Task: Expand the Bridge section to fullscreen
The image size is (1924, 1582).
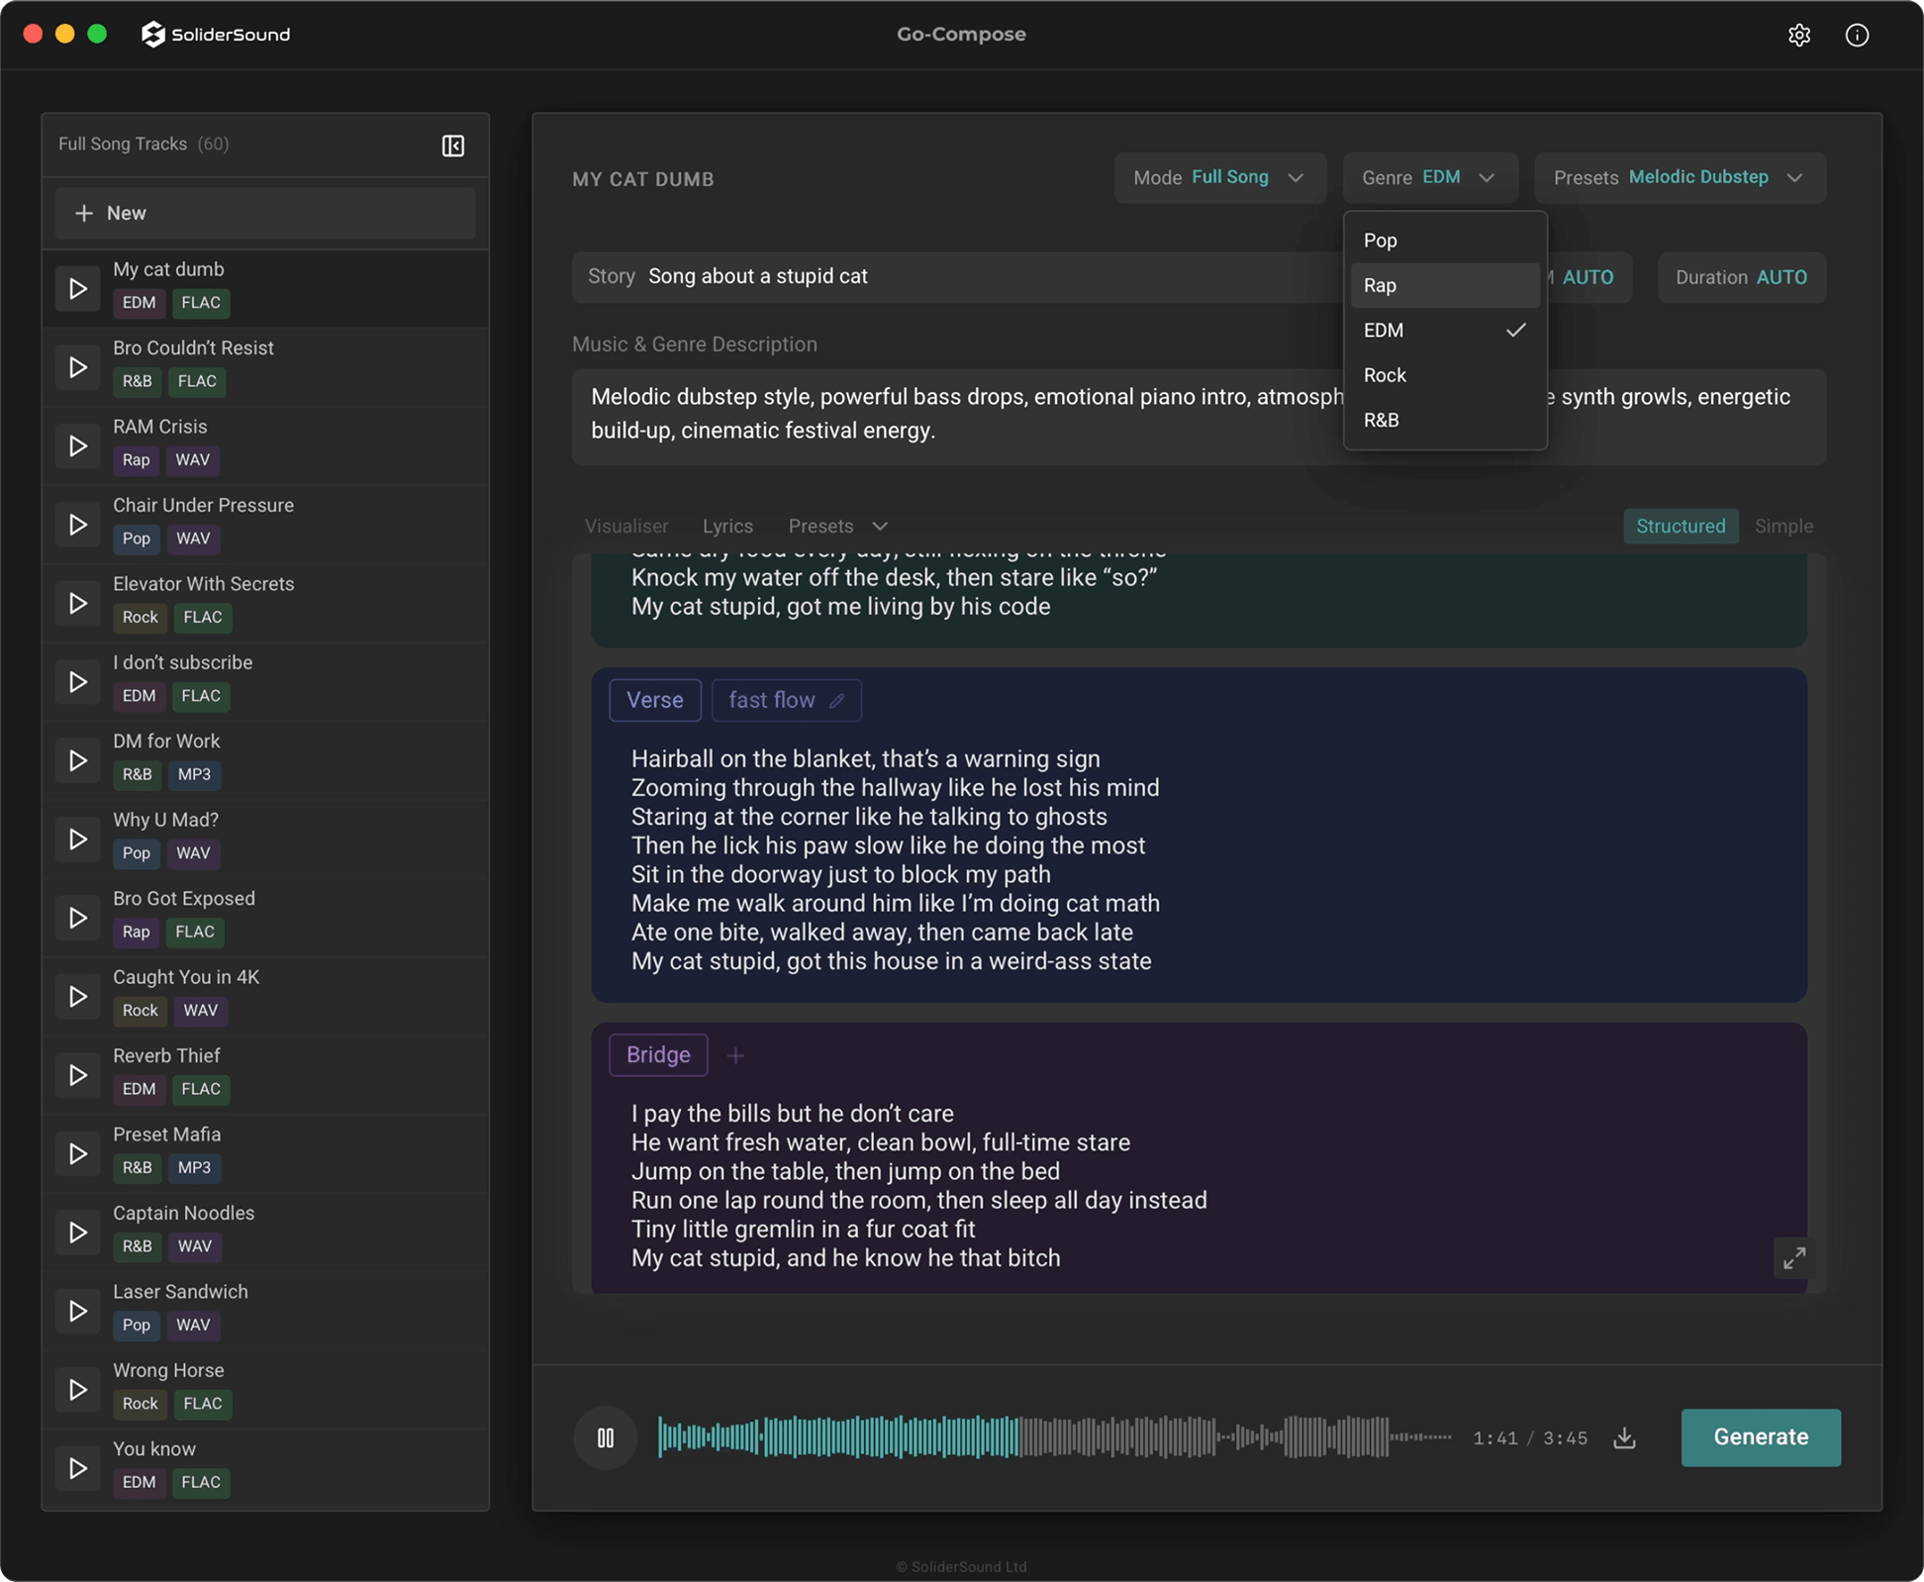Action: (x=1792, y=1258)
